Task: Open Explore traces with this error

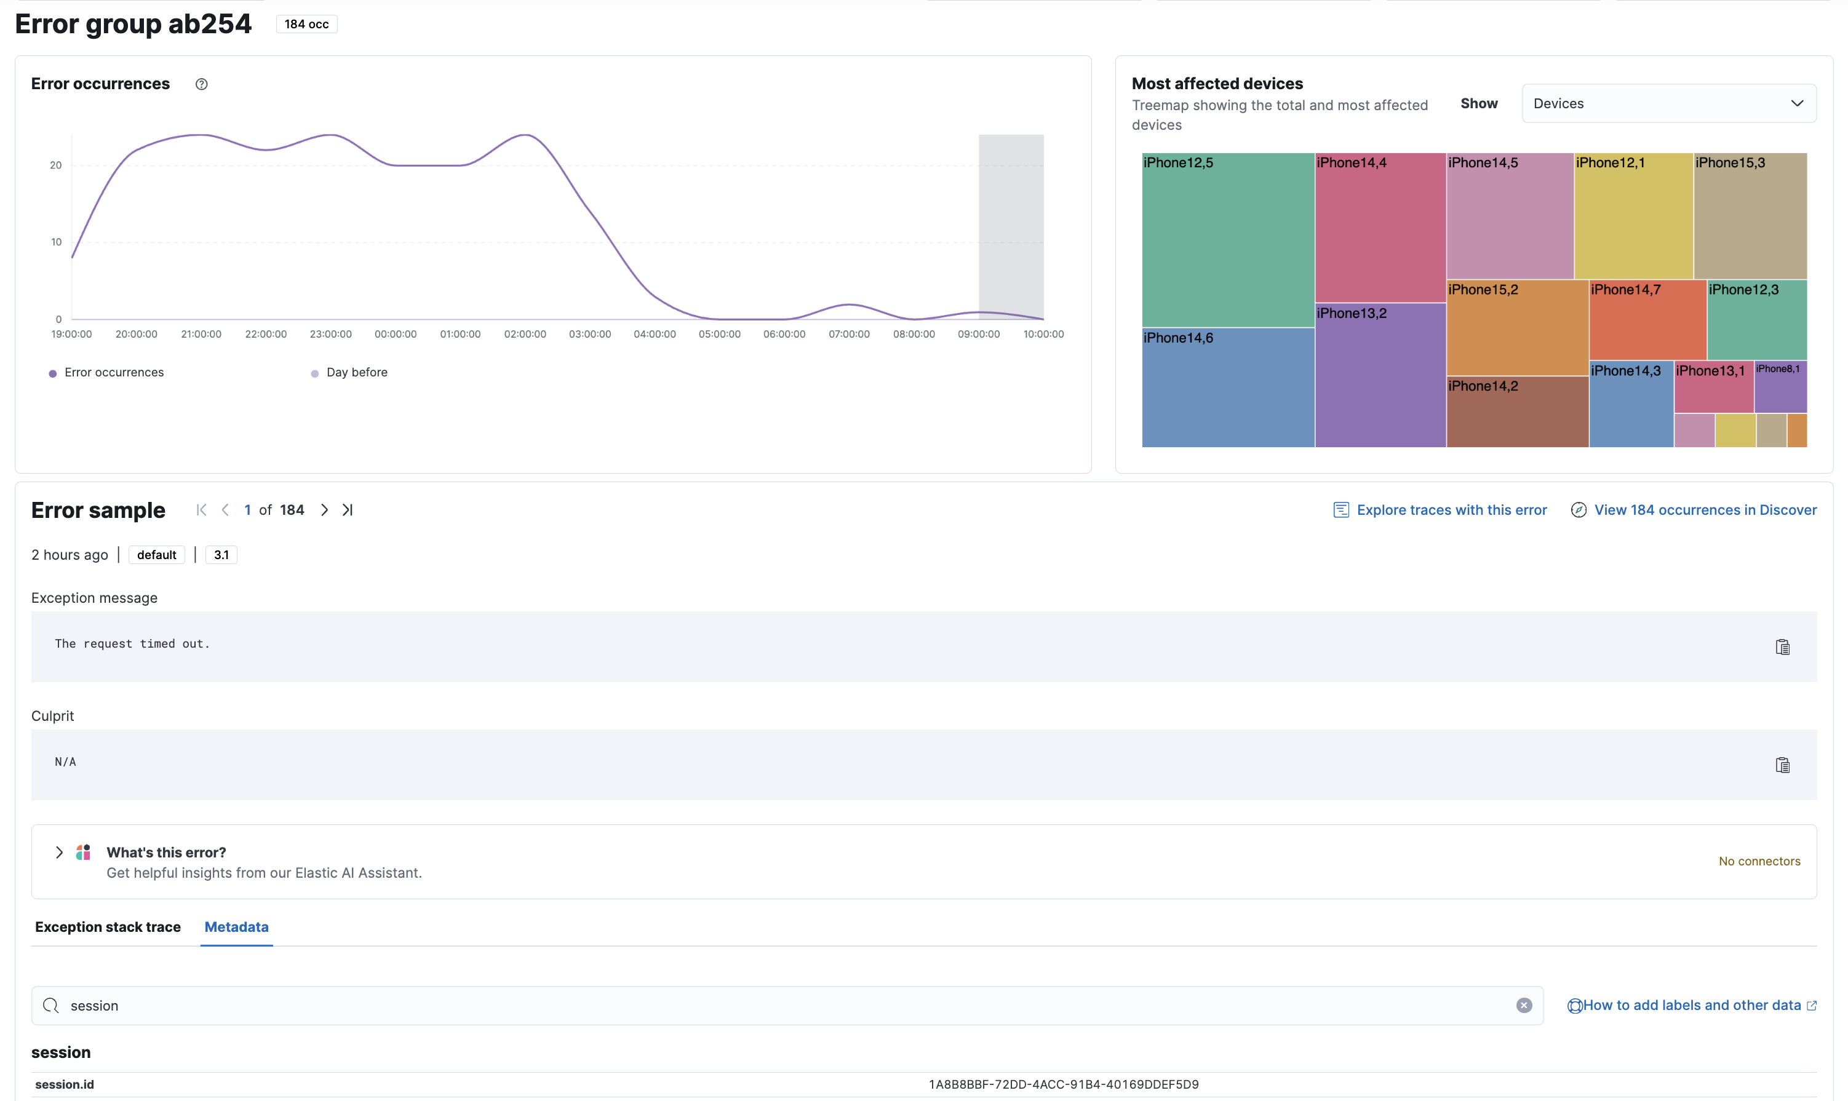Action: point(1451,510)
